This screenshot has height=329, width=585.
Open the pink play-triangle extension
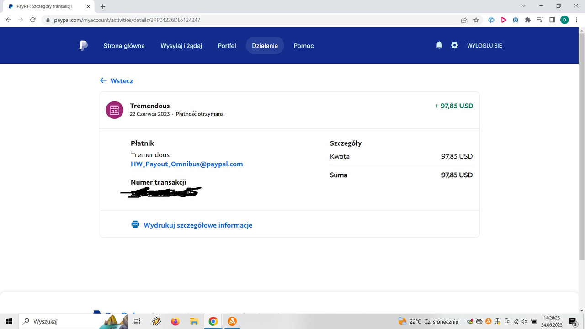click(503, 20)
